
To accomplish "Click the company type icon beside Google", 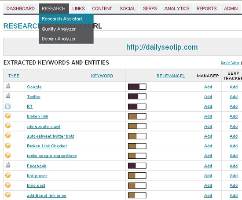I will [8, 86].
